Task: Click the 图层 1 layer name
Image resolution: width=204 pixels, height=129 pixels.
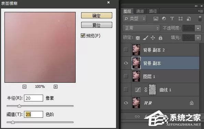Action: (149, 77)
